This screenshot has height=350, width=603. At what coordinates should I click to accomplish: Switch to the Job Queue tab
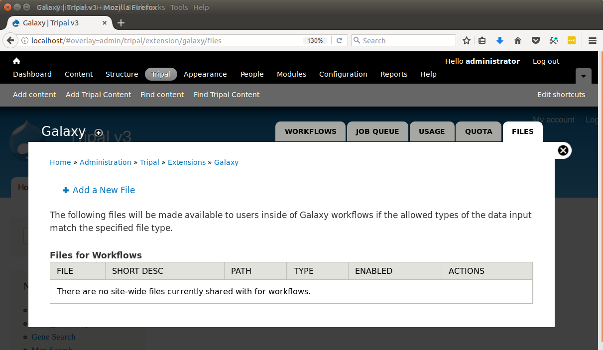(x=377, y=132)
